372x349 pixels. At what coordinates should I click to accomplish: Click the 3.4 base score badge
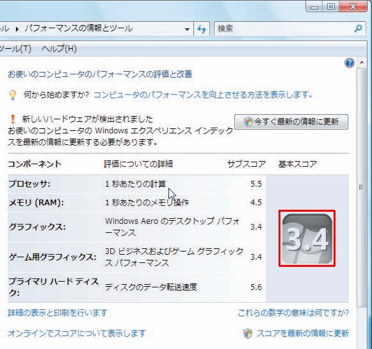[x=307, y=238]
